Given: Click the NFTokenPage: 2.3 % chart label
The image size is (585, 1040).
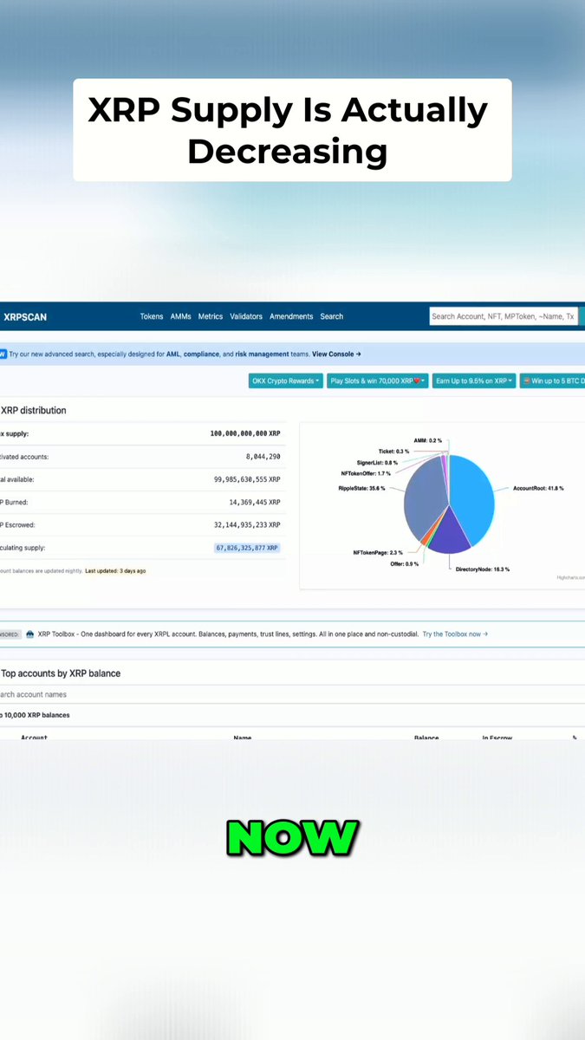Looking at the screenshot, I should pyautogui.click(x=377, y=552).
